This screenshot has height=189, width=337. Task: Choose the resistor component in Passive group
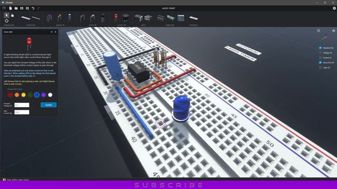point(60,18)
